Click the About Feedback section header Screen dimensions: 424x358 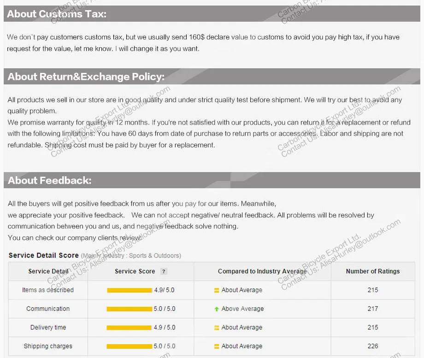click(49, 180)
